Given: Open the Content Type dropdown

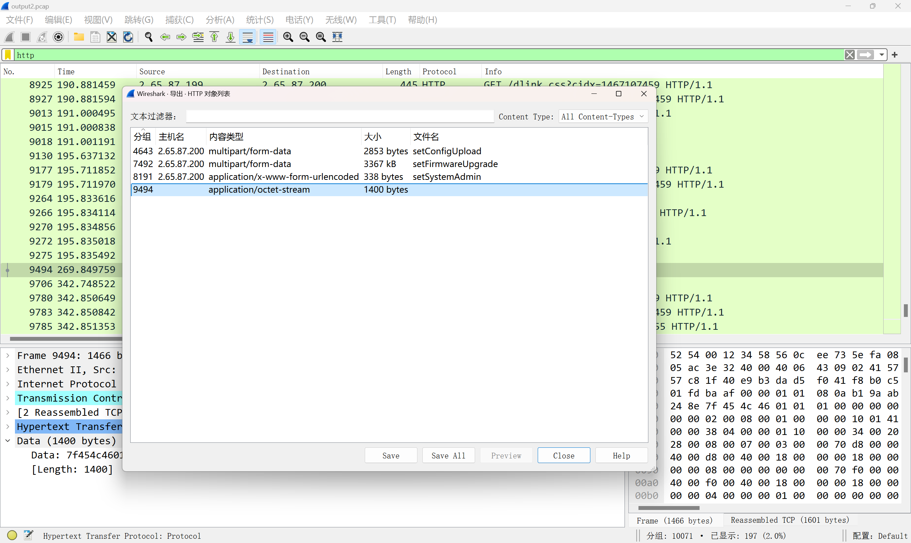Looking at the screenshot, I should (602, 117).
